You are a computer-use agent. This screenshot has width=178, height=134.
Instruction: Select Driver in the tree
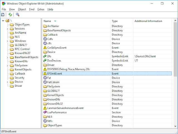click(18, 86)
